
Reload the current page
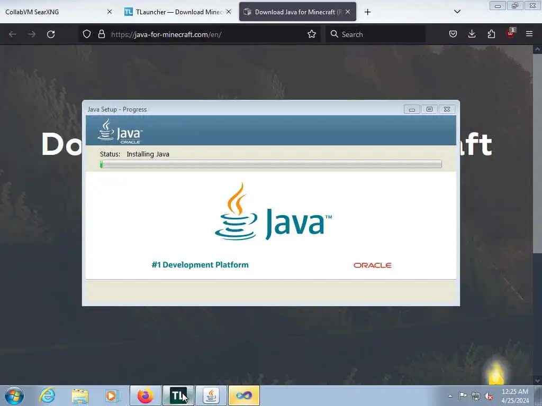[51, 34]
